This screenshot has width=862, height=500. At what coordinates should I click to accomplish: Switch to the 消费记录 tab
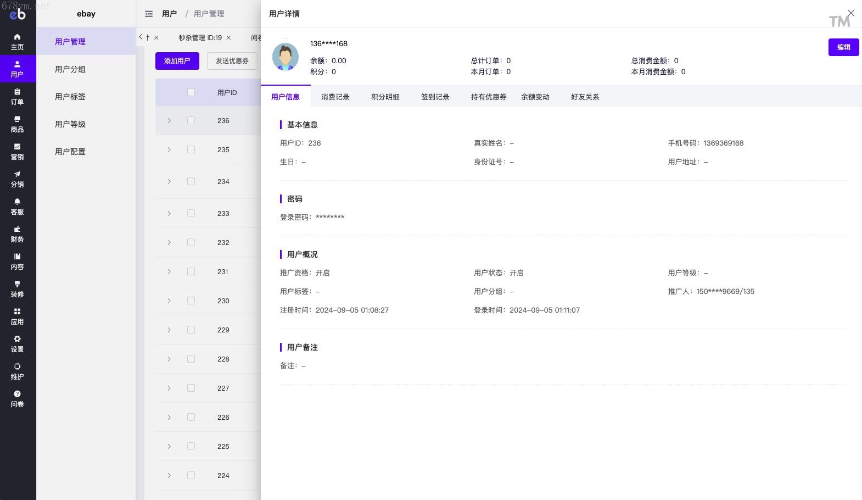tap(335, 97)
